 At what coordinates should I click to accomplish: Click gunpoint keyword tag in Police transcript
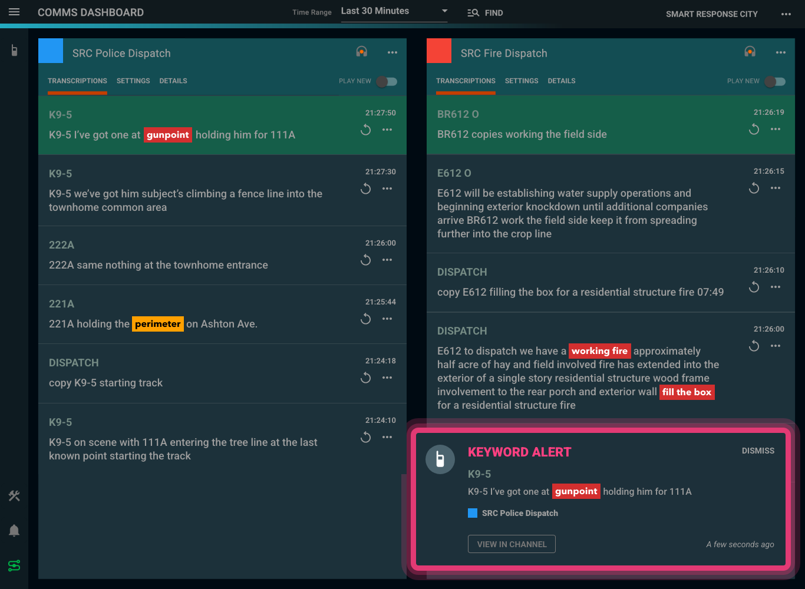coord(168,135)
